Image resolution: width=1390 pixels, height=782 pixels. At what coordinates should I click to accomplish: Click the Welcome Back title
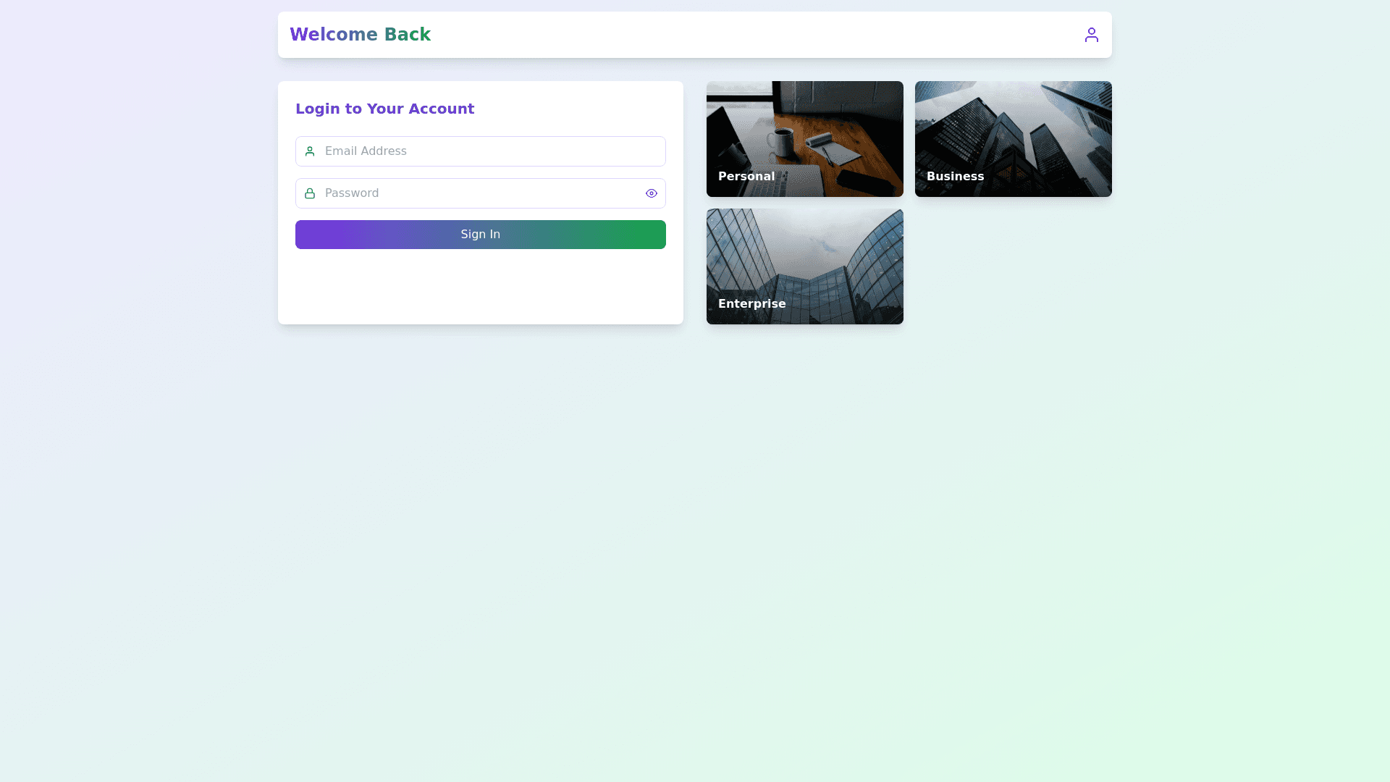[x=360, y=35]
